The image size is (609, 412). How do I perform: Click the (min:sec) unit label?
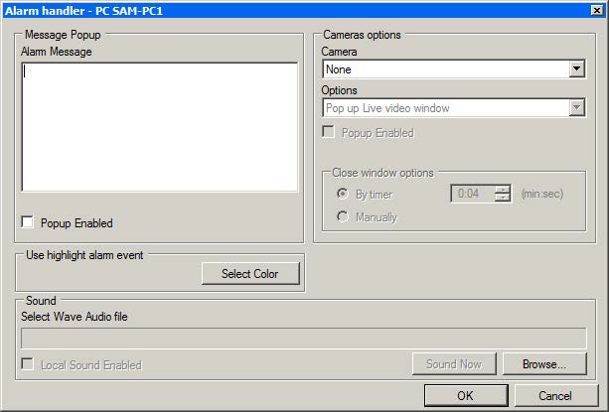542,194
